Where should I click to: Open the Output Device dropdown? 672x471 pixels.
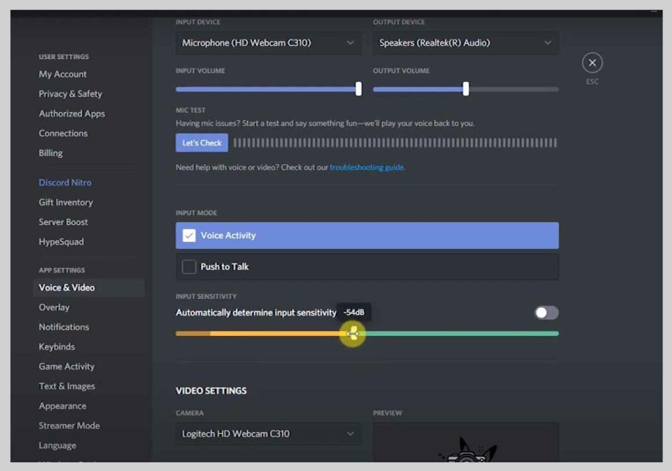(465, 42)
